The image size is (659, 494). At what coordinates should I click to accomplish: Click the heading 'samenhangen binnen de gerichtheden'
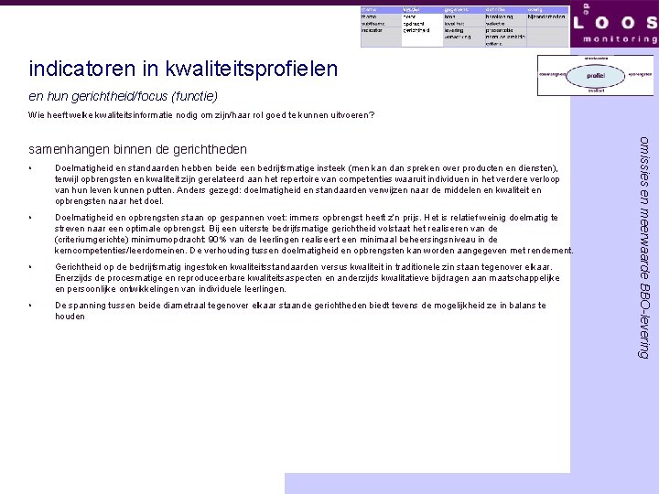(137, 149)
